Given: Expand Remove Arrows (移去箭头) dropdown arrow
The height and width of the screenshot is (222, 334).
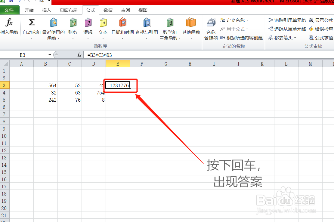Looking at the screenshot, I should [295, 38].
